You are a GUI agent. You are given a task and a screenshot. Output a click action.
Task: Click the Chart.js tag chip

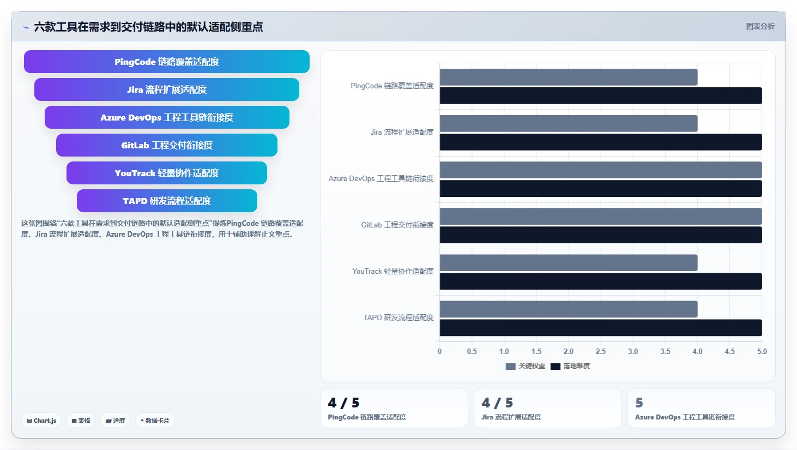coord(41,421)
